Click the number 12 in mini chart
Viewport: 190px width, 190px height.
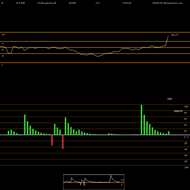(122, 180)
